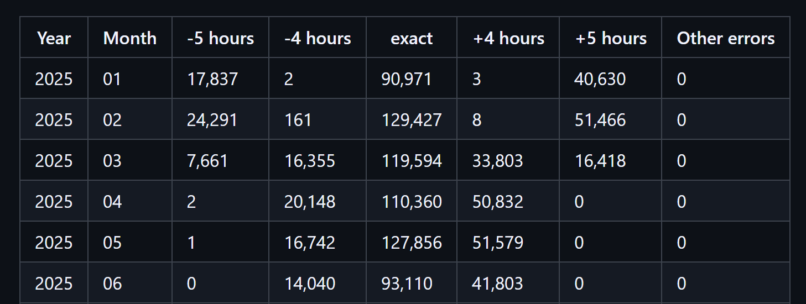Click the "Year" column header

coord(54,38)
